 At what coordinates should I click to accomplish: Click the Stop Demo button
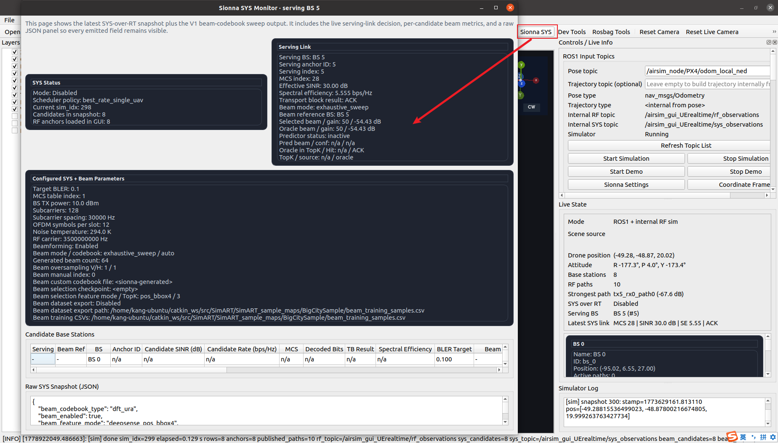(x=729, y=172)
